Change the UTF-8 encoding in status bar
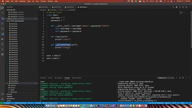The image size is (192, 108). pyautogui.click(x=174, y=103)
